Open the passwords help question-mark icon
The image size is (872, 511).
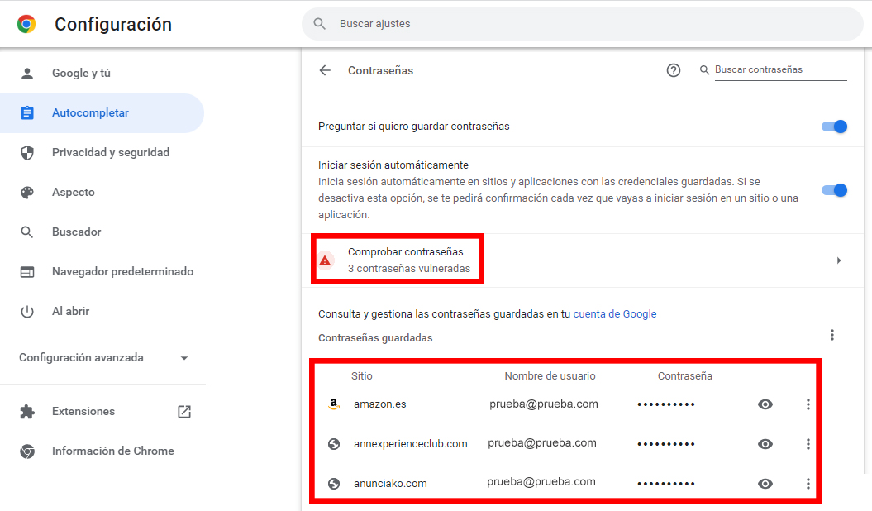click(674, 70)
